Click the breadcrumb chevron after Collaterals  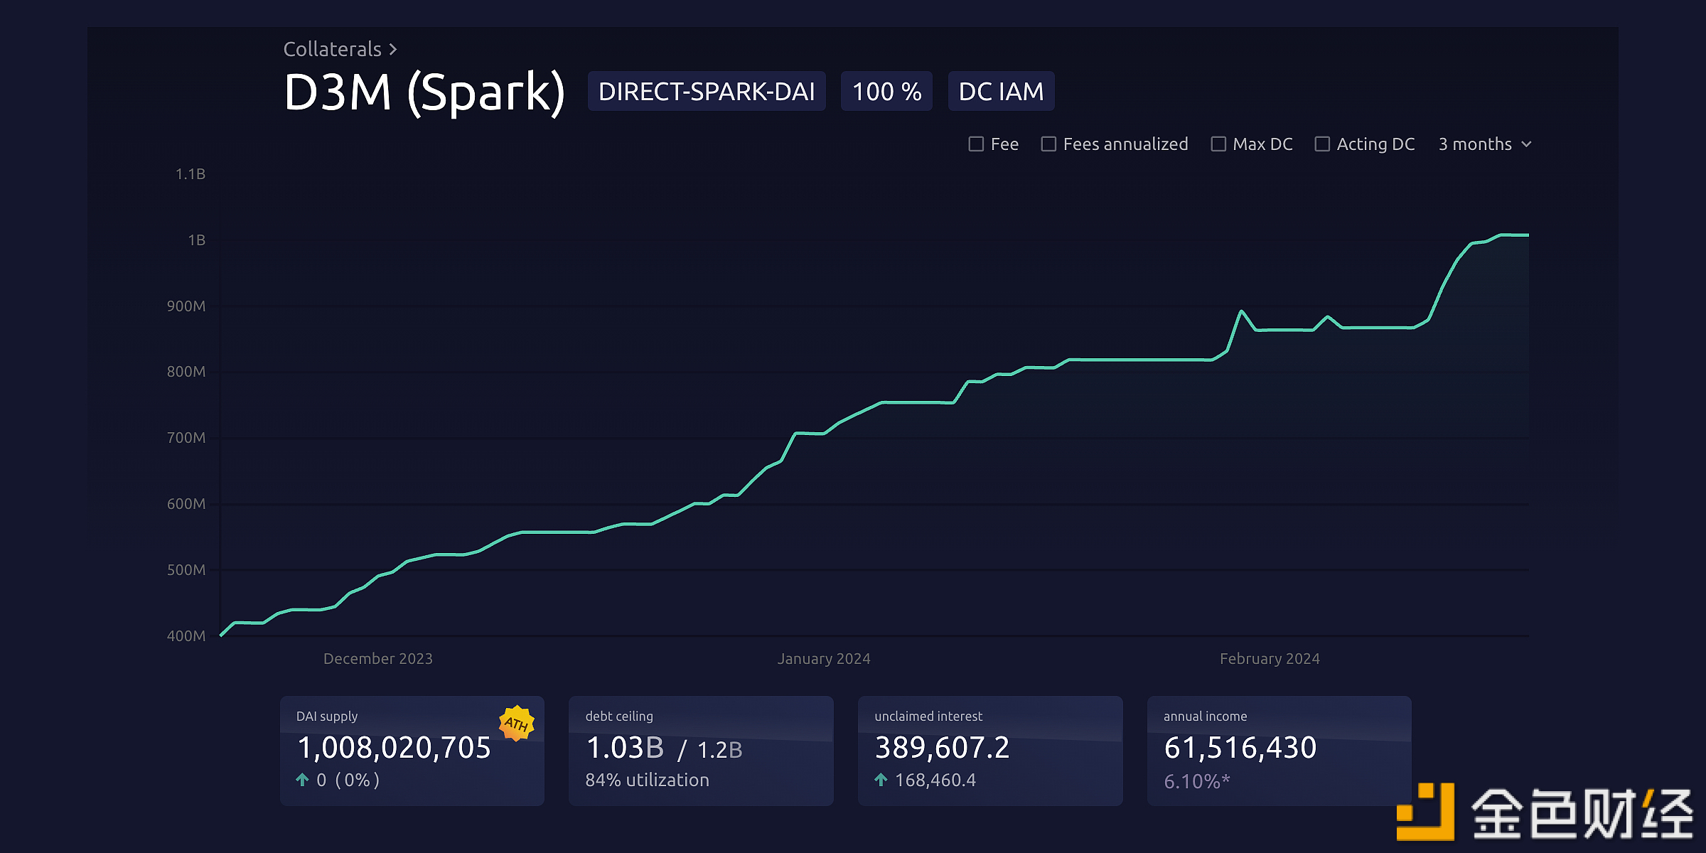coord(393,50)
